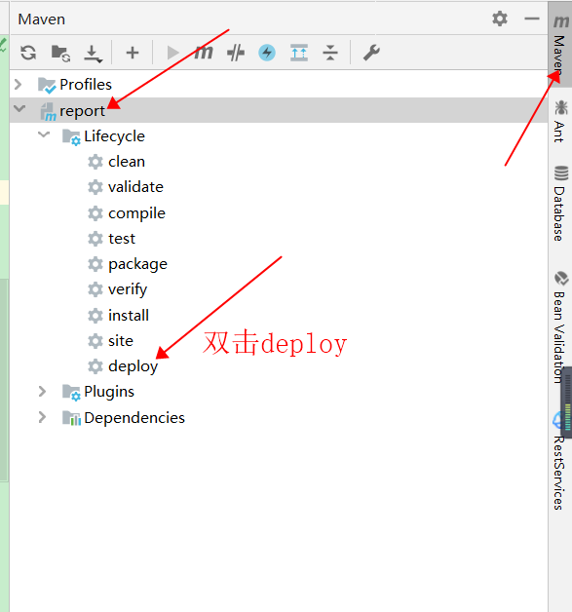
Task: Click Execute Maven Goal m icon
Action: [204, 53]
